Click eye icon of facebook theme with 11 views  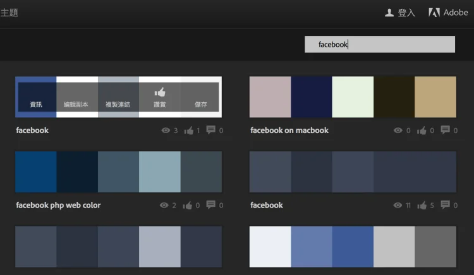pos(398,205)
